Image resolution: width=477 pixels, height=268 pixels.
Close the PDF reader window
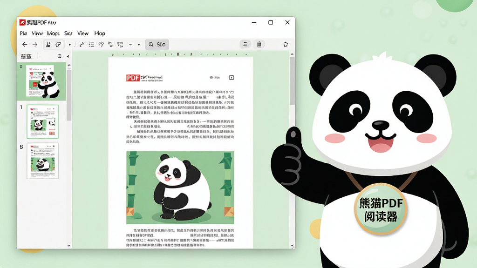pos(287,22)
